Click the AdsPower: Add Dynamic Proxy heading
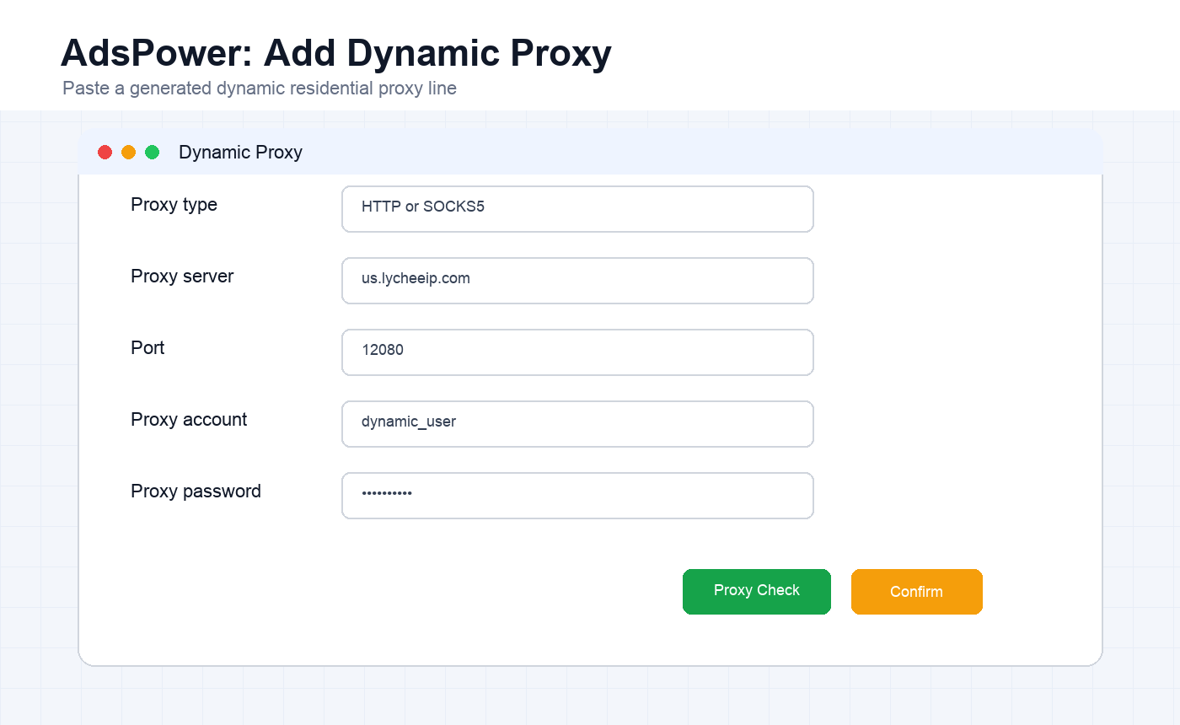Viewport: 1180px width, 725px height. coord(336,53)
